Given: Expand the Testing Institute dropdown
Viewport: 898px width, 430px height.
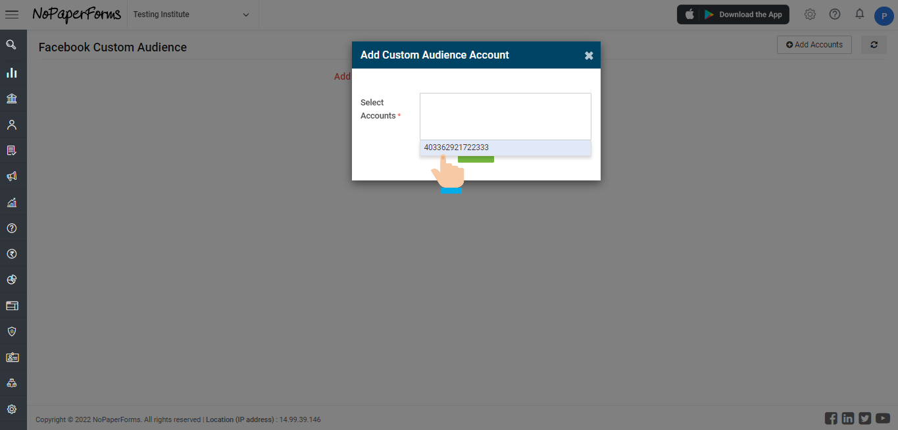Looking at the screenshot, I should click(x=192, y=14).
